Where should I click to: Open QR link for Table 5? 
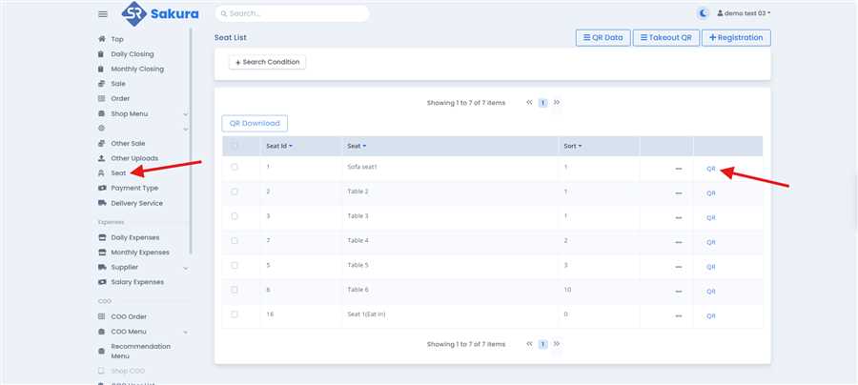[710, 267]
